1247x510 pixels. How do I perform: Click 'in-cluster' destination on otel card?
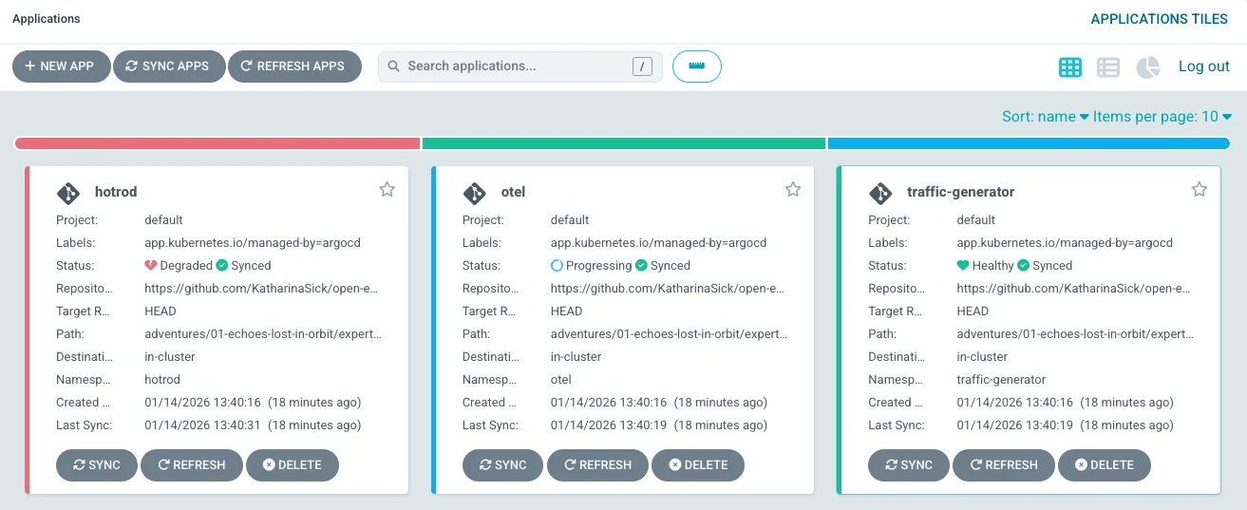click(x=576, y=357)
